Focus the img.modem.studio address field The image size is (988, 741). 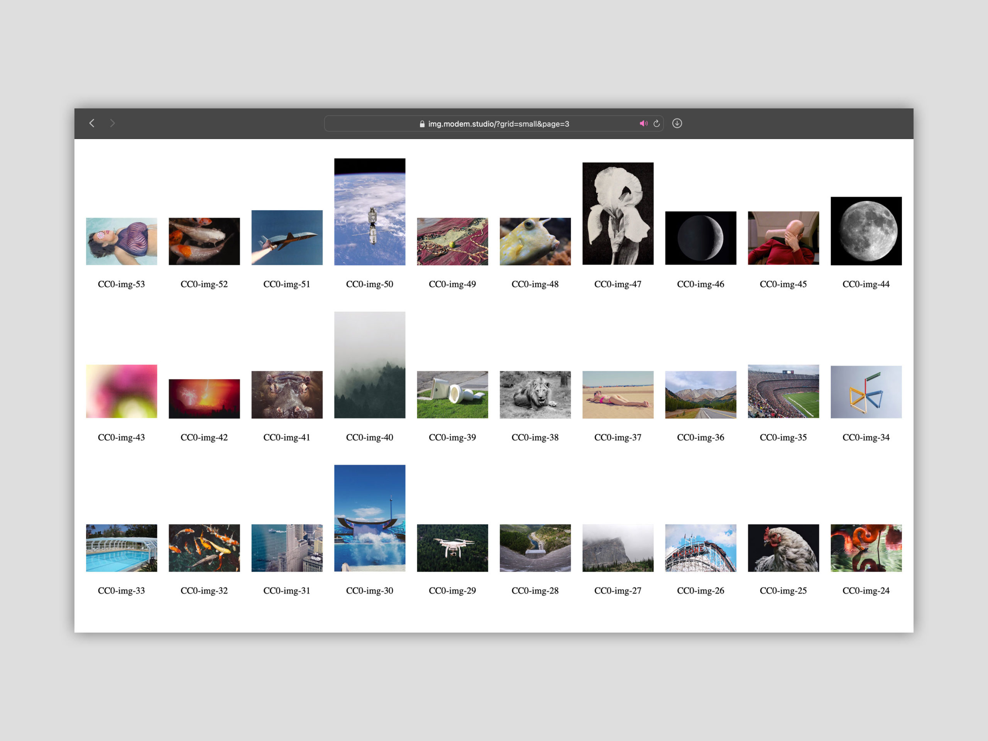pos(494,124)
